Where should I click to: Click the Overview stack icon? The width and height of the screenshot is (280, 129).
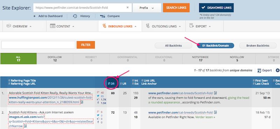8,26
